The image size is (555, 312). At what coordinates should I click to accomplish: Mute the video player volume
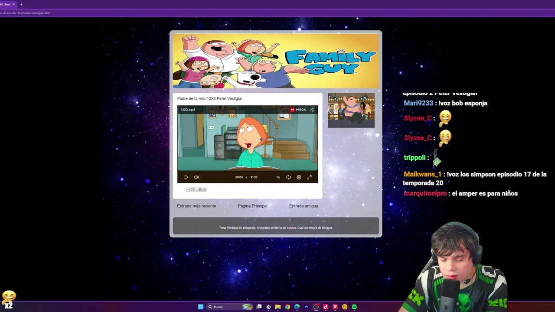tap(196, 177)
